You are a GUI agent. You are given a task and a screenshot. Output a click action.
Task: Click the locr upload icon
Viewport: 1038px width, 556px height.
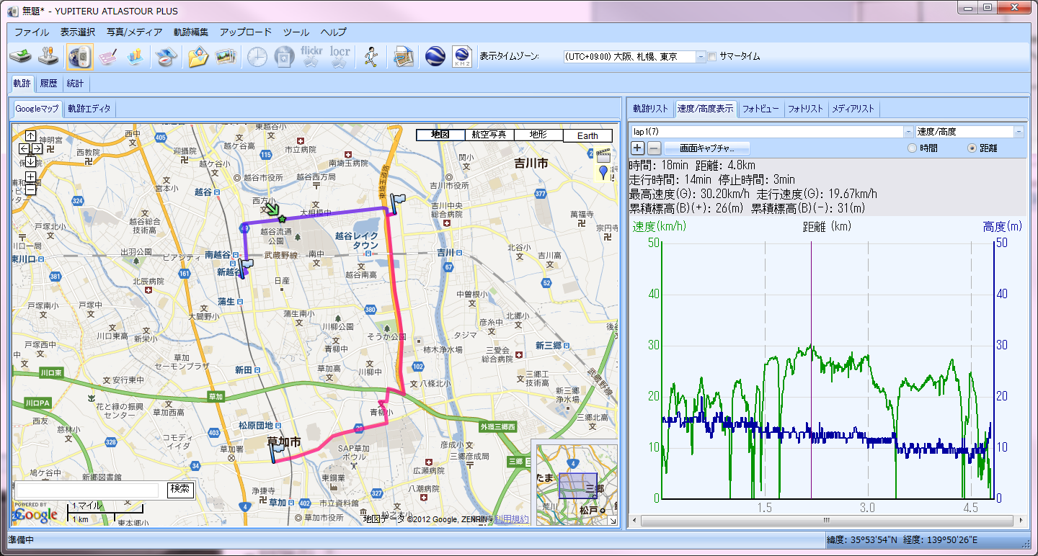[340, 56]
